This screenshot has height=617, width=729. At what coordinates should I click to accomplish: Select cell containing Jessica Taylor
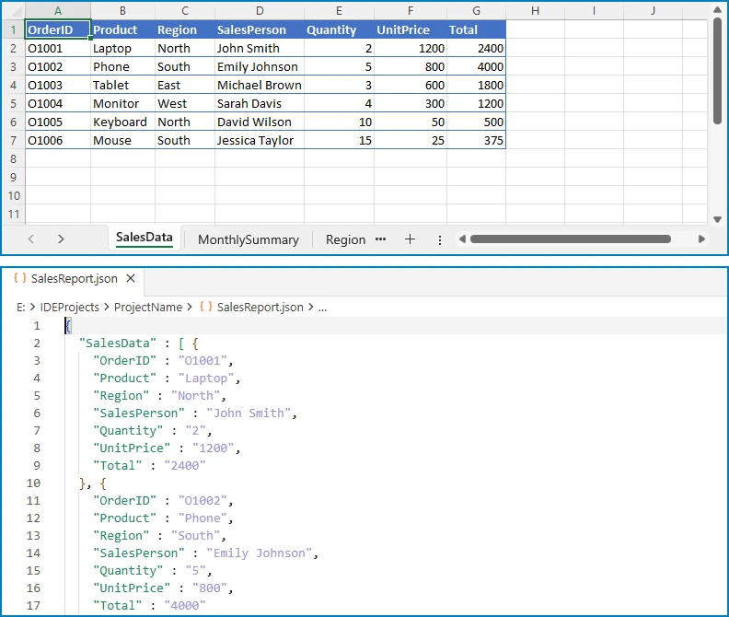[260, 141]
